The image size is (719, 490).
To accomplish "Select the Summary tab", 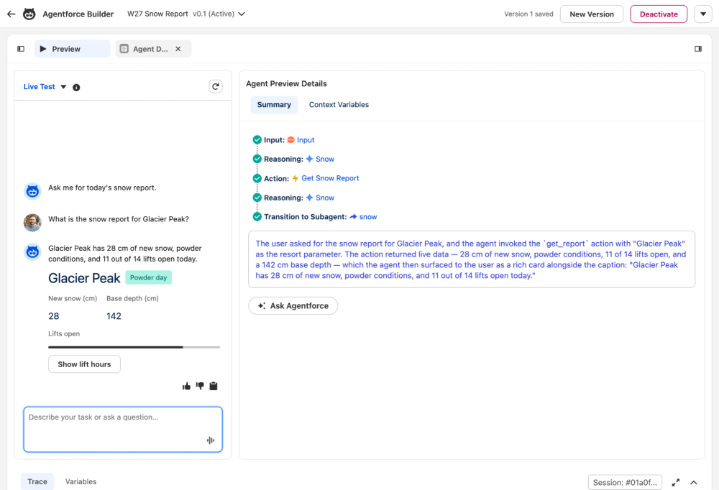I will coord(274,105).
